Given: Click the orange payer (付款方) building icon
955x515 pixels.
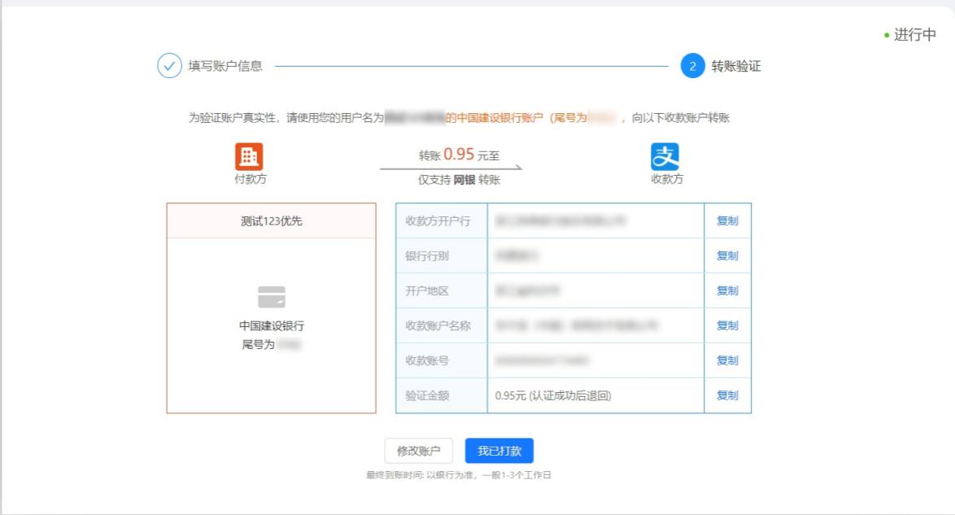Looking at the screenshot, I should point(249,156).
